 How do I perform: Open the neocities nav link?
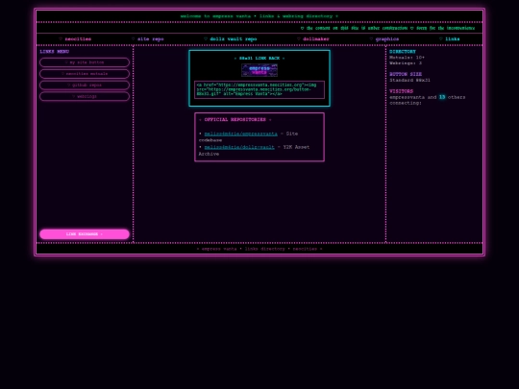tap(75, 39)
